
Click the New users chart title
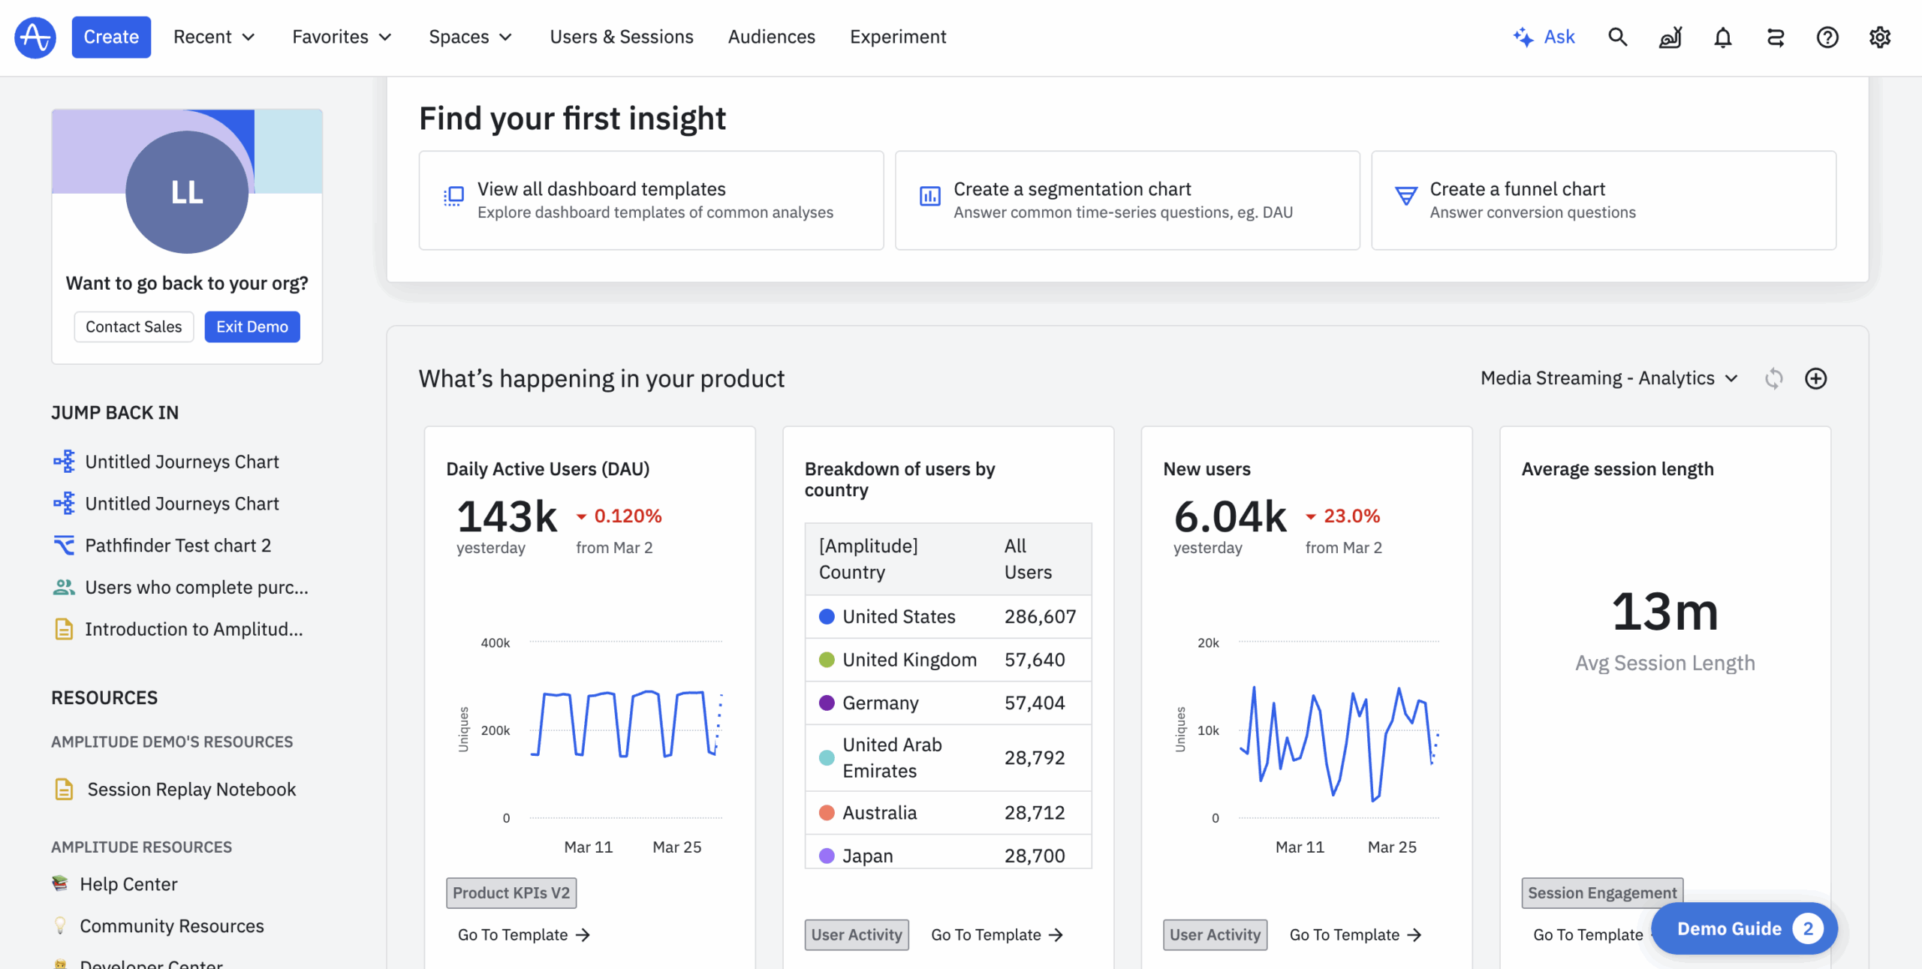point(1207,469)
